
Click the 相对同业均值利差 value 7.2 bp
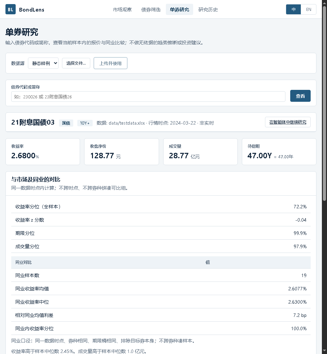click(300, 316)
